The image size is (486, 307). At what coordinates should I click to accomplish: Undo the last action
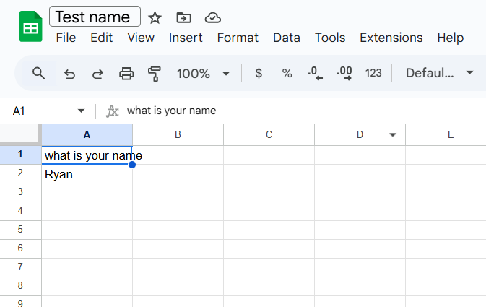tap(69, 73)
